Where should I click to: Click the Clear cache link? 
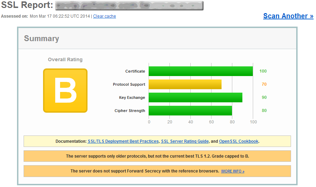pos(105,16)
